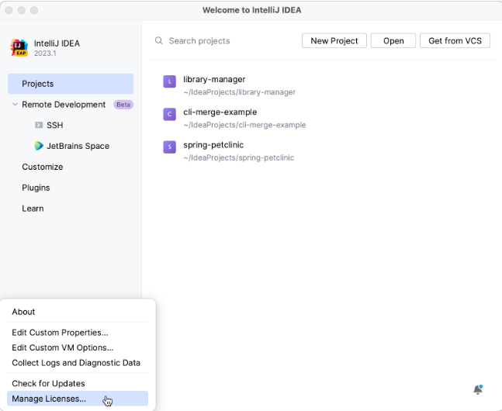This screenshot has height=411, width=502.
Task: Click the ~/IdeaProjects/spring-petclinic path
Action: click(x=239, y=157)
